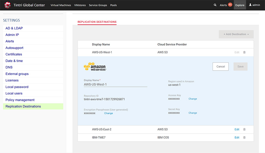Image resolution: width=265 pixels, height=153 pixels.
Task: Click the Display Name column header
Action: pyautogui.click(x=101, y=44)
